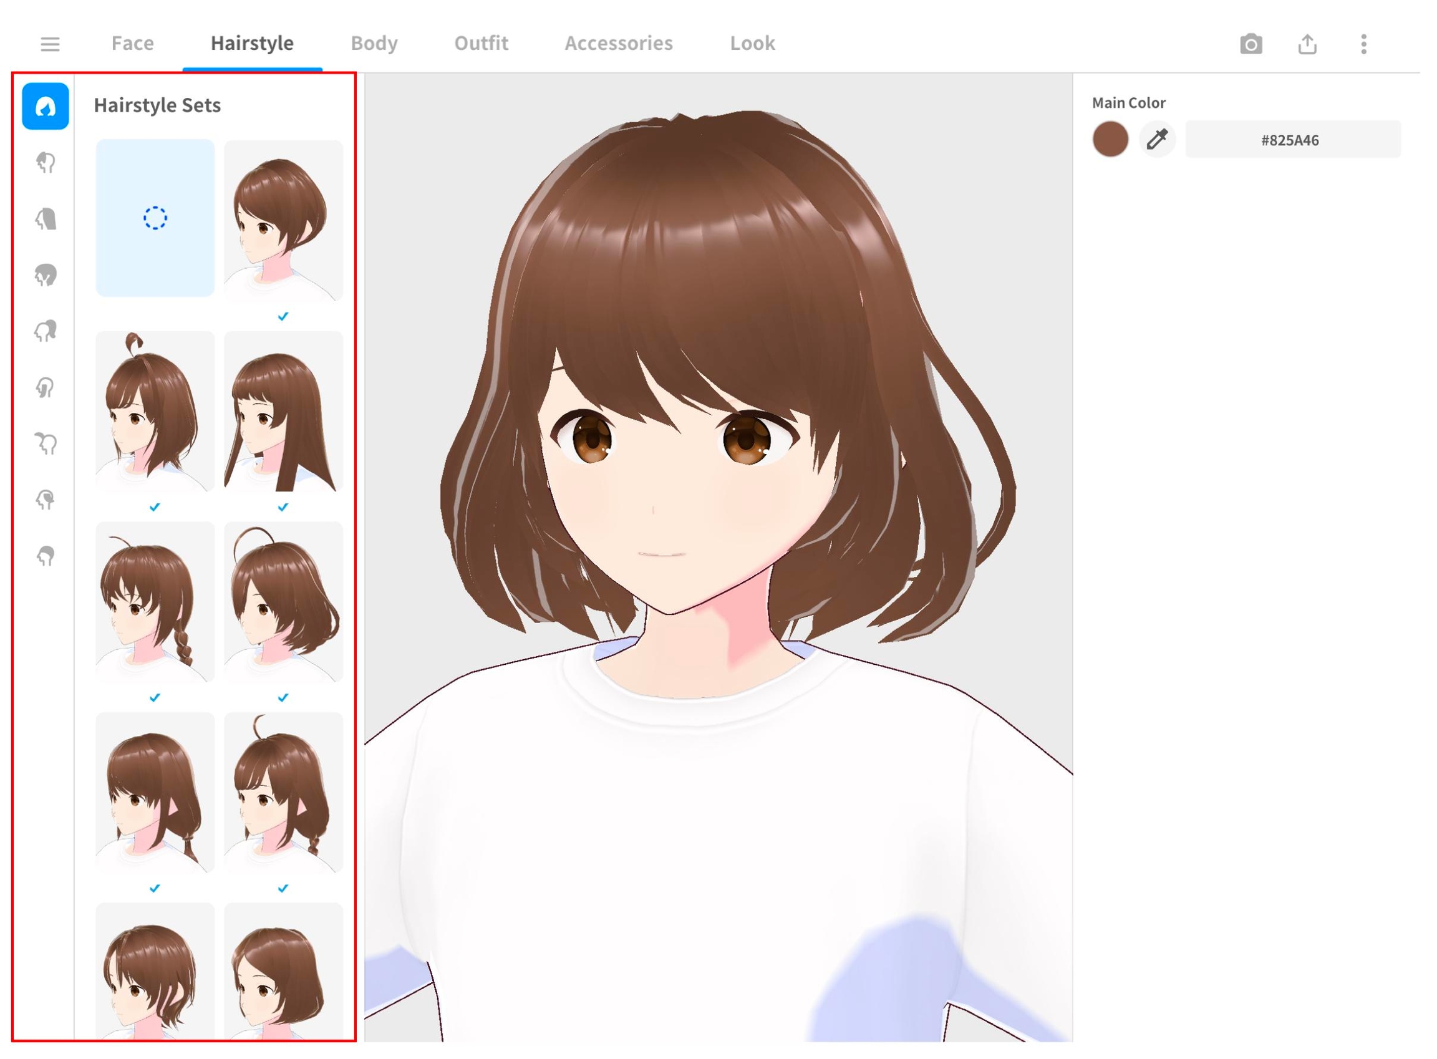The height and width of the screenshot is (1059, 1437).
Task: Open the Accessories tab
Action: [x=618, y=44]
